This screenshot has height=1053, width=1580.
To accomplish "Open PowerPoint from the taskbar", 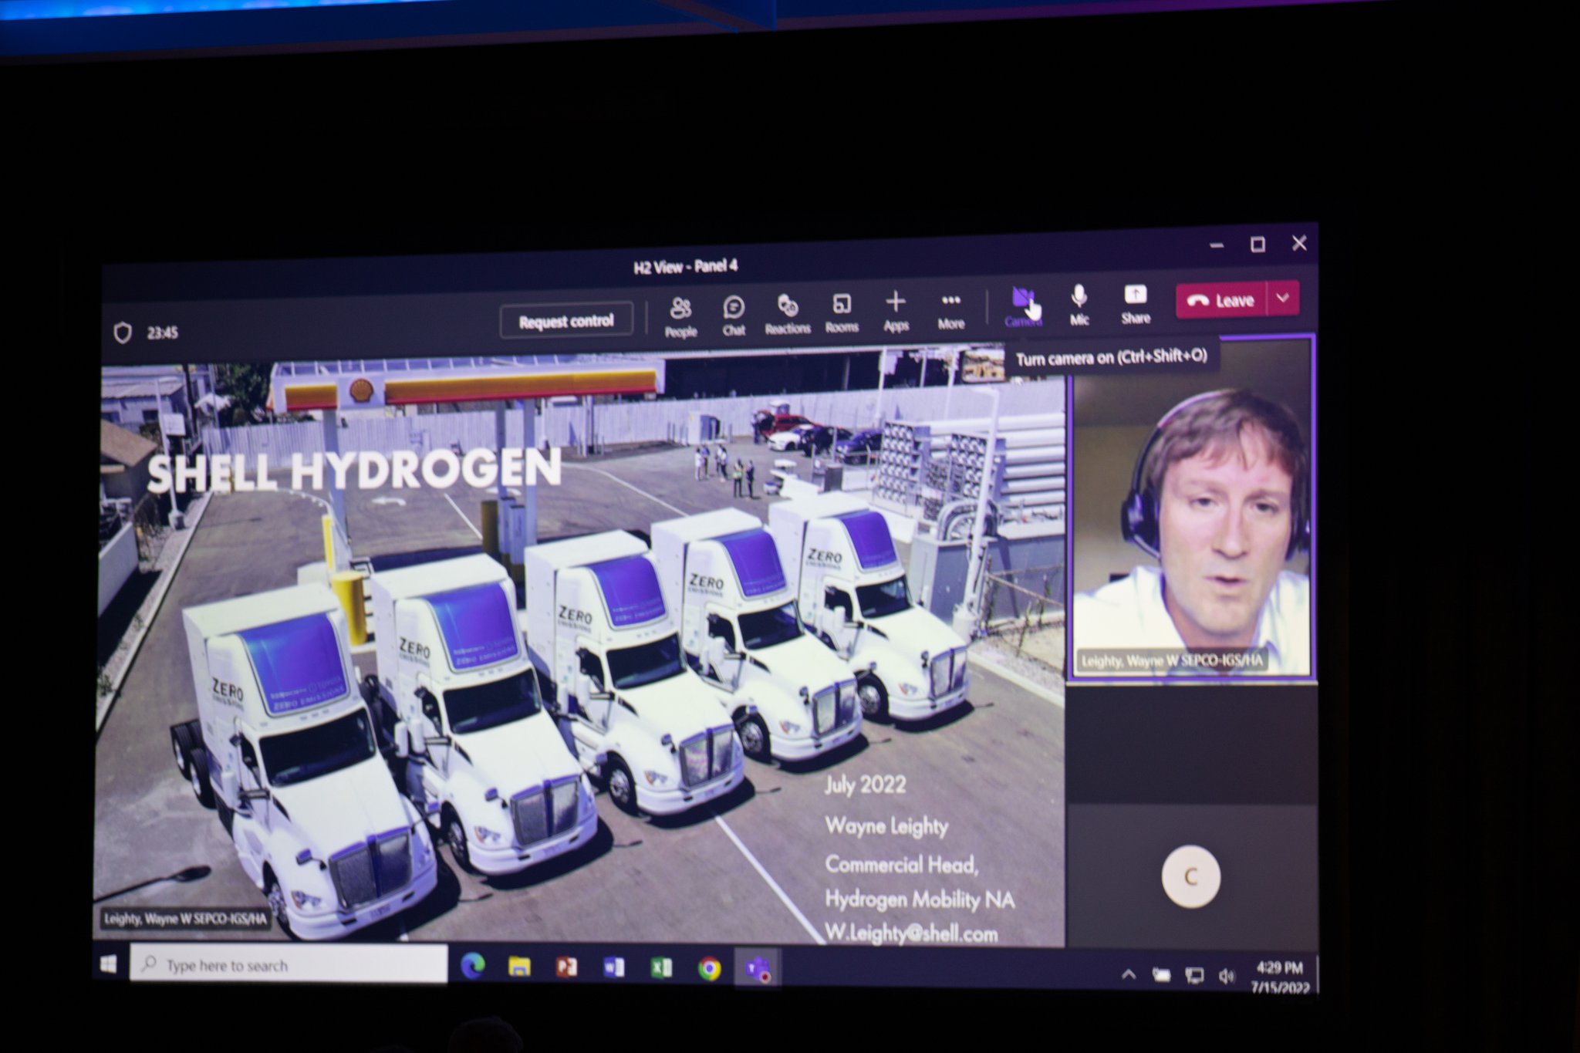I will coord(567,967).
